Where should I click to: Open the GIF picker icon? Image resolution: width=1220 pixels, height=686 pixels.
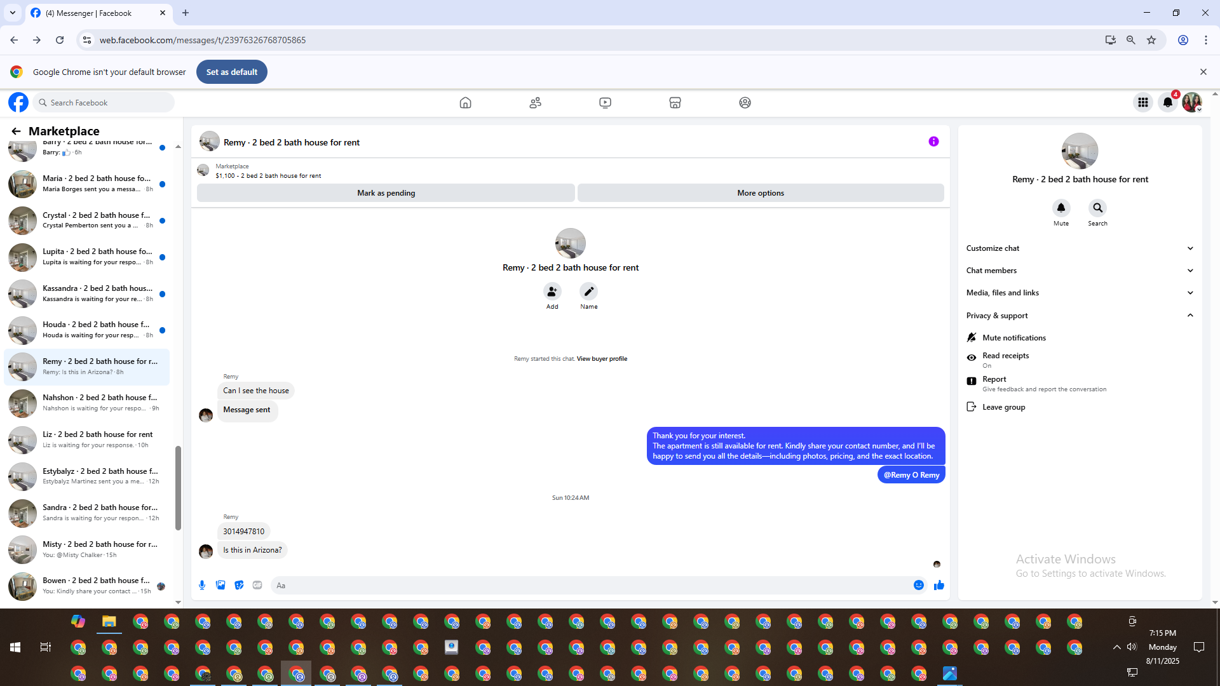click(x=257, y=585)
